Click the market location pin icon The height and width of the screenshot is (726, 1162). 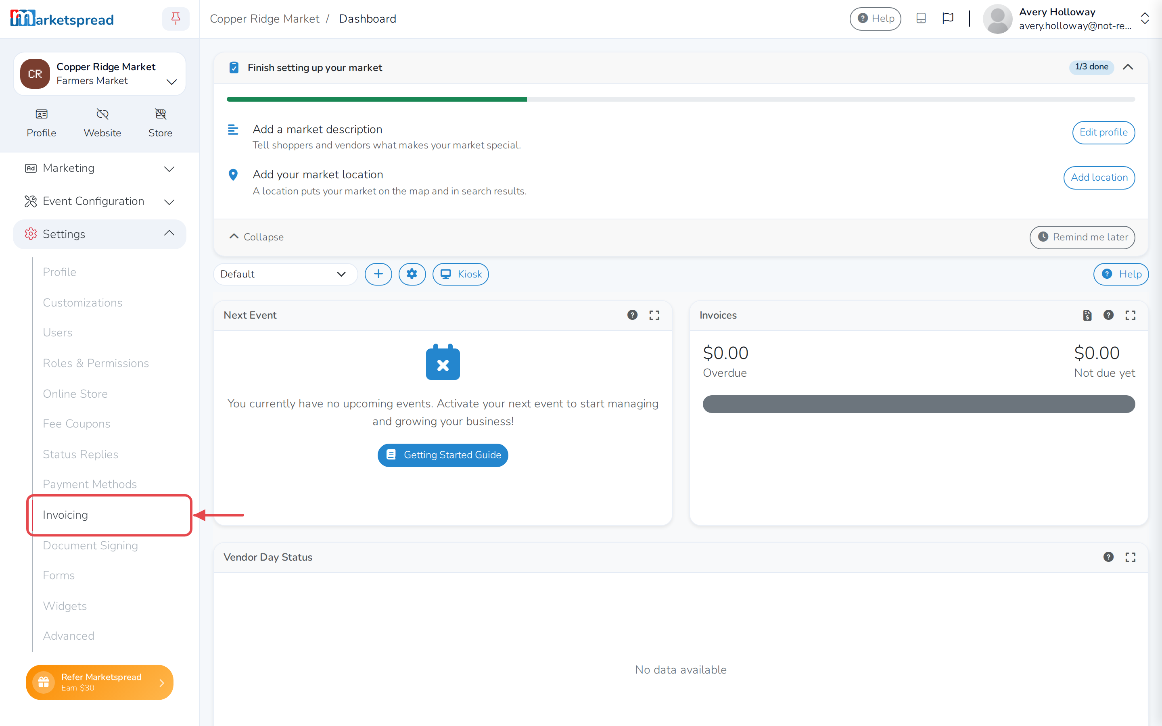tap(233, 175)
